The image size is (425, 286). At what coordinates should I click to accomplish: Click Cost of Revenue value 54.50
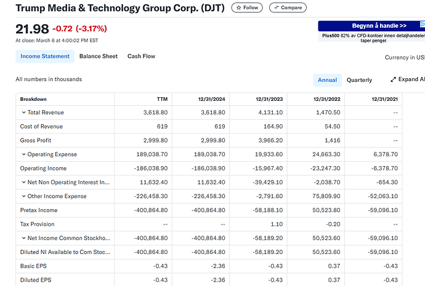[333, 126]
